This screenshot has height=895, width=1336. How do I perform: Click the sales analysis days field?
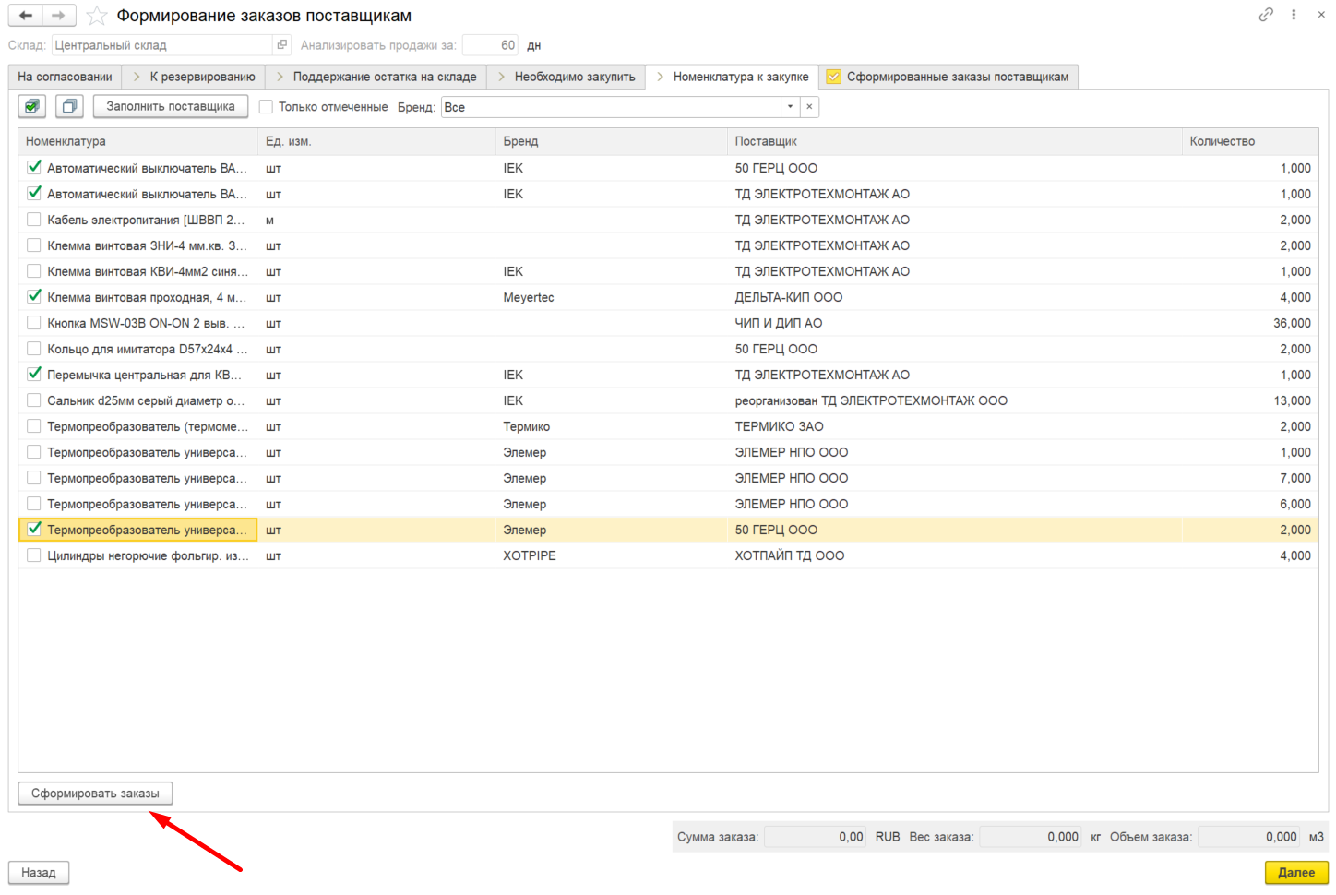(490, 45)
